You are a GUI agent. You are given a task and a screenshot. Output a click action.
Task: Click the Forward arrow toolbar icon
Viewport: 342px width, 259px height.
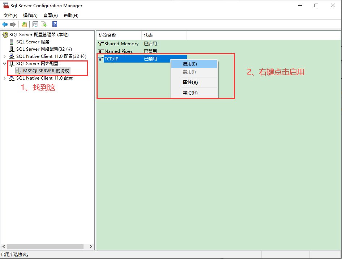[13, 24]
